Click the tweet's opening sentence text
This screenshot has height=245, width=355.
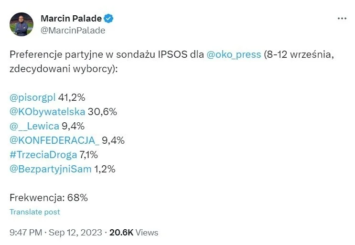172,62
